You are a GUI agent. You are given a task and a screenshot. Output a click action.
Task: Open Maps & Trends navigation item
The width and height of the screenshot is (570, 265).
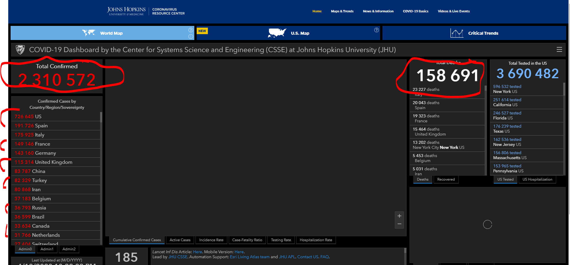pyautogui.click(x=342, y=11)
